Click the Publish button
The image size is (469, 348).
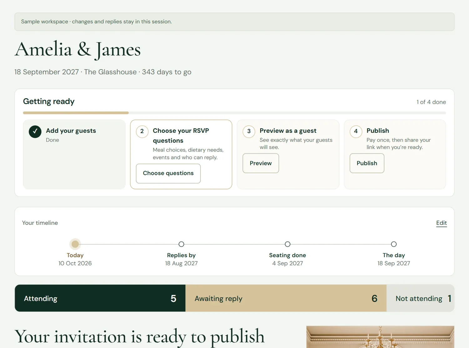point(367,163)
